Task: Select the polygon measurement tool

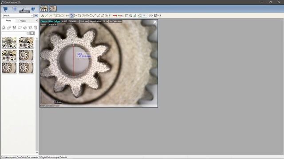Action: point(79,16)
